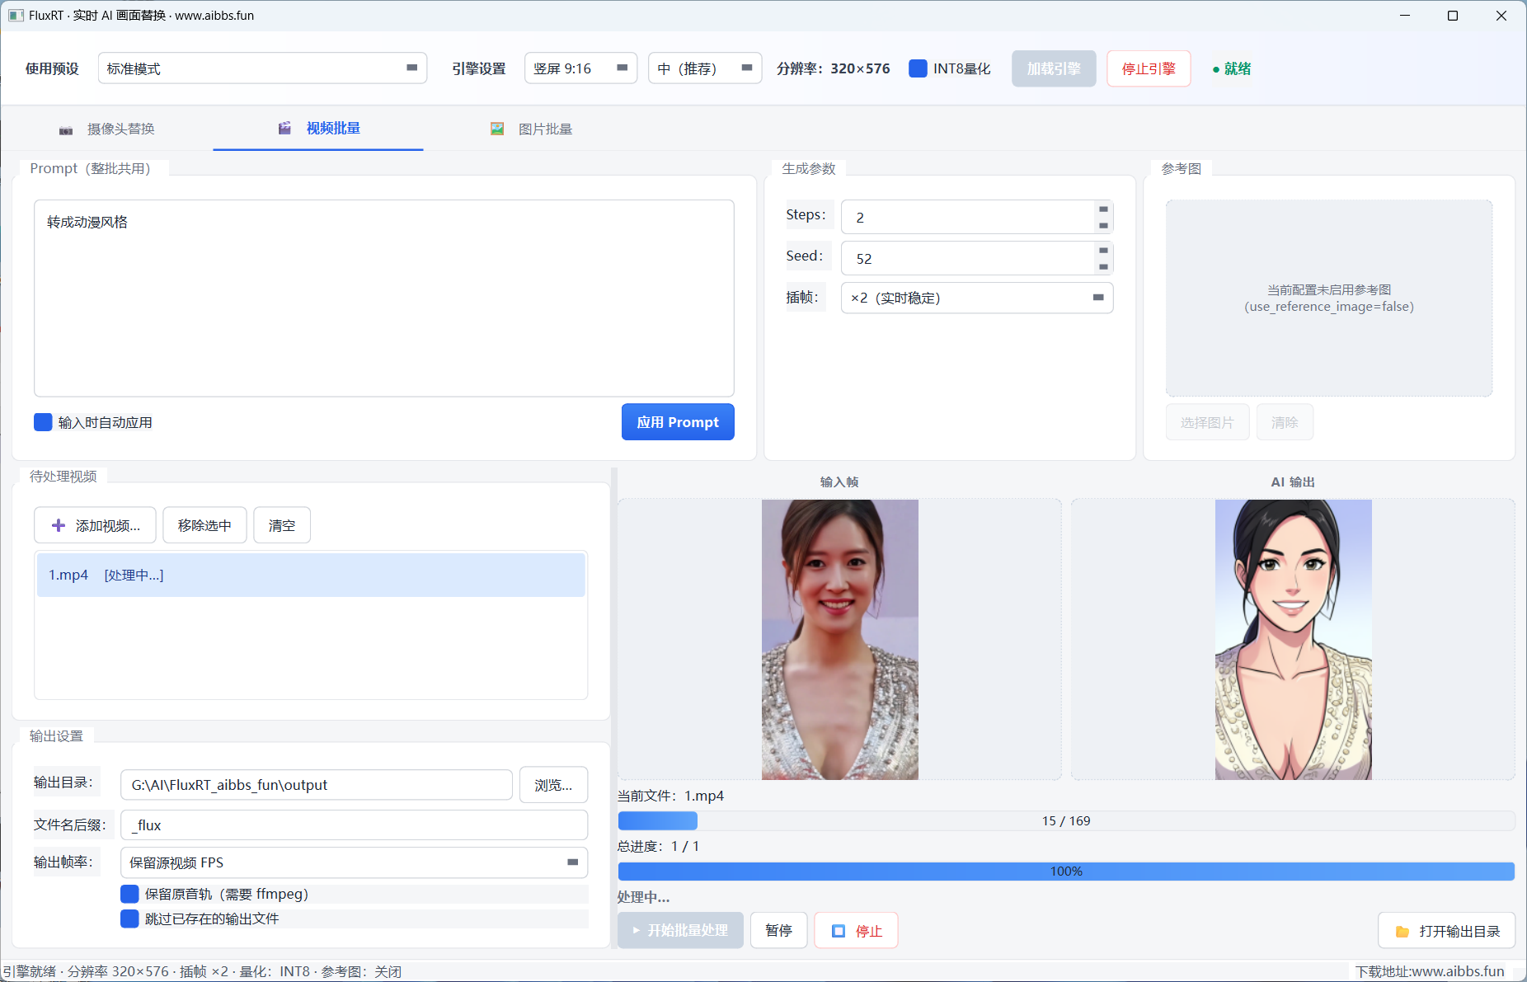
Task: Click the picture icon on 图片批量 tab
Action: click(497, 129)
